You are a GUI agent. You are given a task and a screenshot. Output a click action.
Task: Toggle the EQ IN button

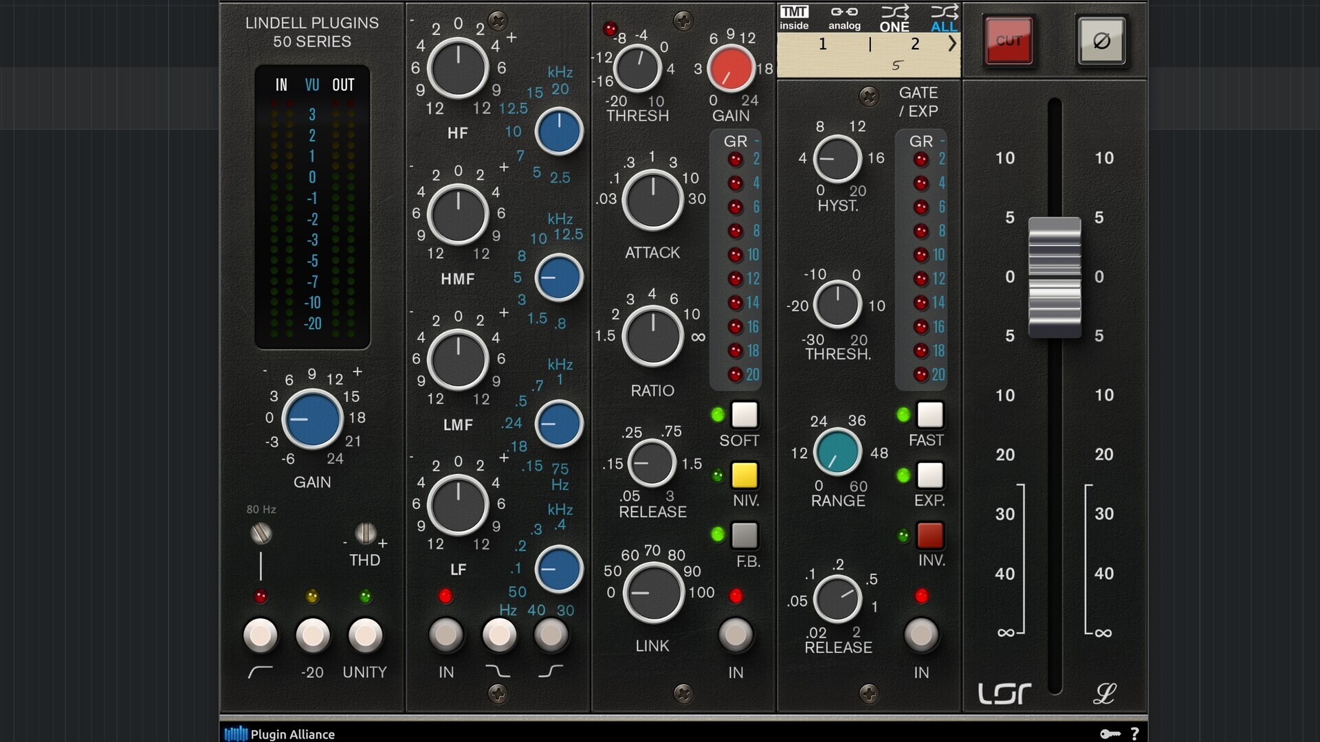(x=446, y=636)
